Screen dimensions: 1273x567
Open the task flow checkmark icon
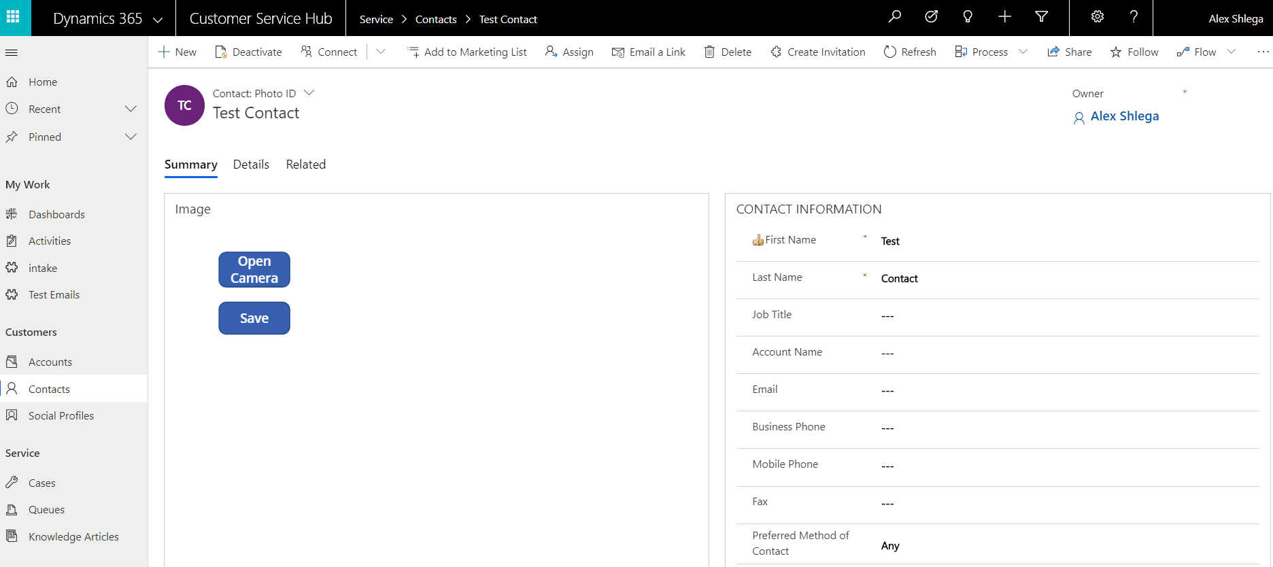(932, 17)
